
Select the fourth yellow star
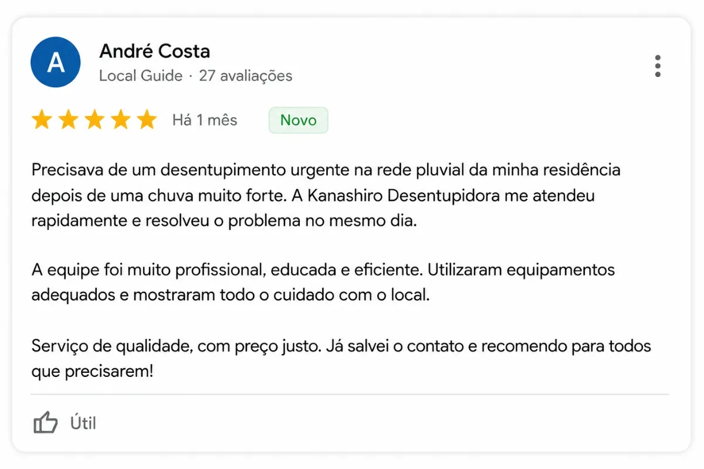[121, 120]
